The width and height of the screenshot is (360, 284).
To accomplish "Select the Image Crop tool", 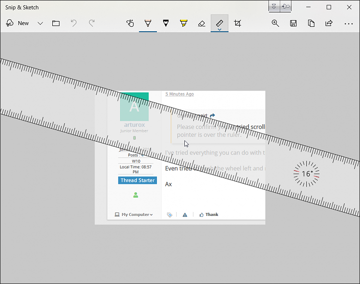I will [238, 23].
